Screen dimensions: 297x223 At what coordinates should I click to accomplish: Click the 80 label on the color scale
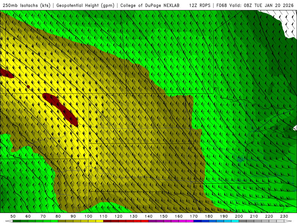point(58,216)
